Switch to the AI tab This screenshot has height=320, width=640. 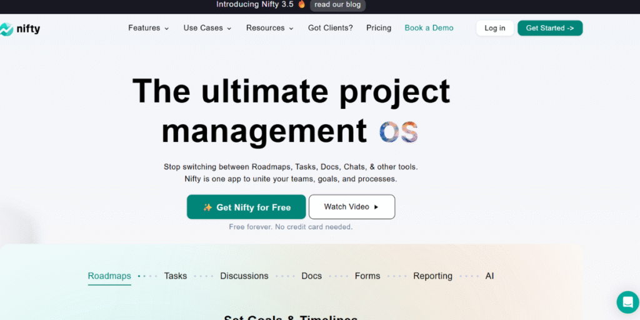[489, 276]
